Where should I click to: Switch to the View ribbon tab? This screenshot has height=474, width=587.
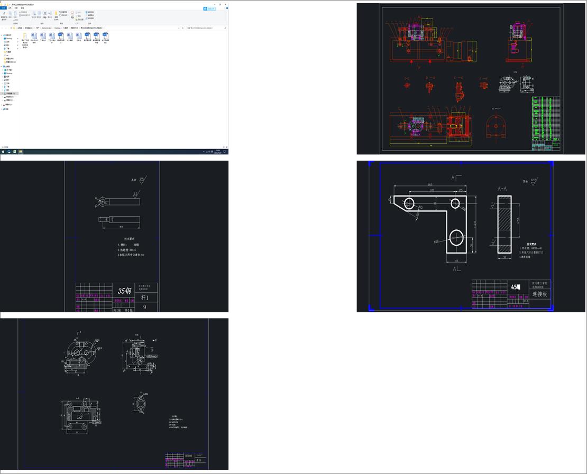pyautogui.click(x=22, y=8)
